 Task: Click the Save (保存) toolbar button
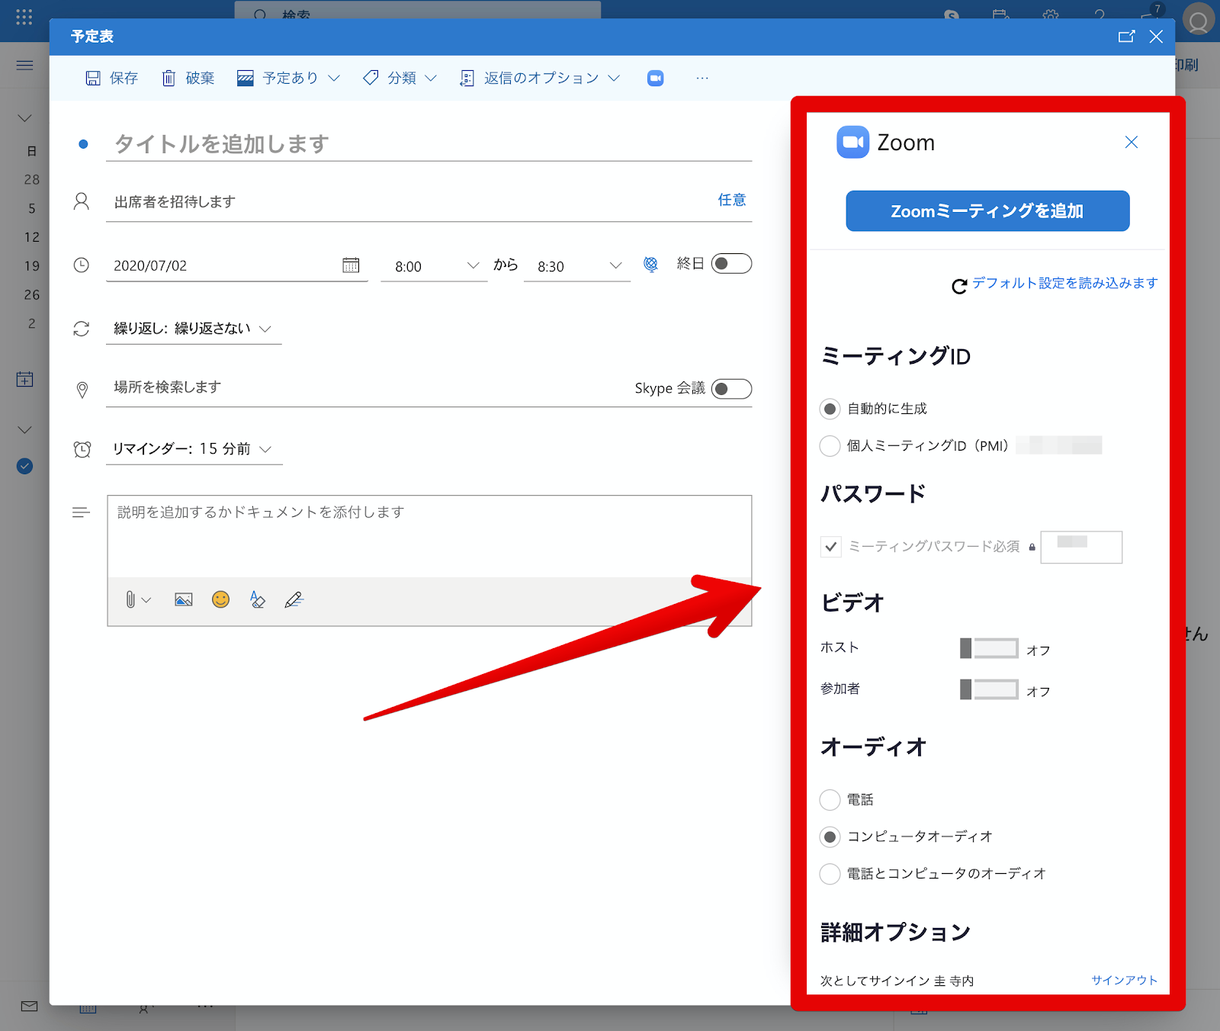[x=112, y=78]
